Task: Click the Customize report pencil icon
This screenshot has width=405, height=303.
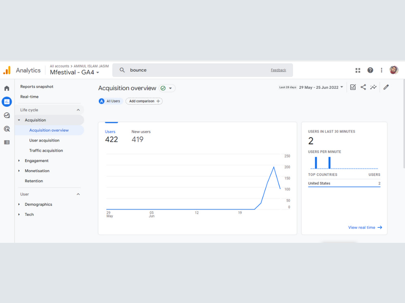Action: (x=386, y=87)
